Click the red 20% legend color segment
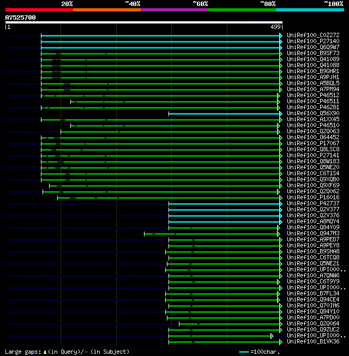 click(x=39, y=10)
